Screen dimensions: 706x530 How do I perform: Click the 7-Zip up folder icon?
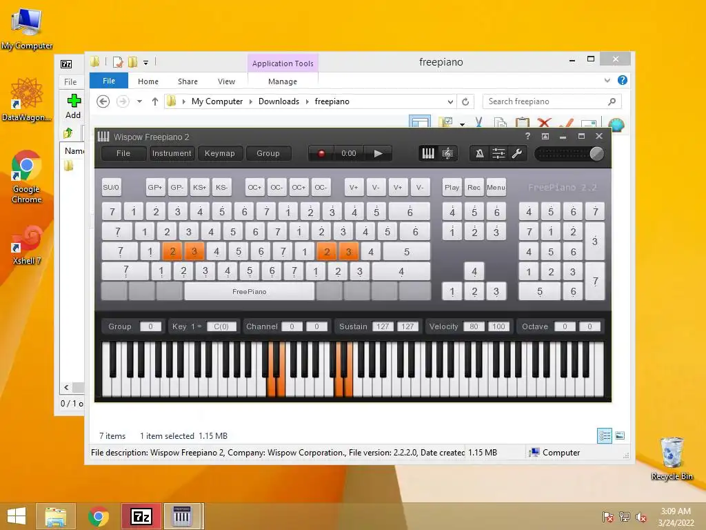68,133
